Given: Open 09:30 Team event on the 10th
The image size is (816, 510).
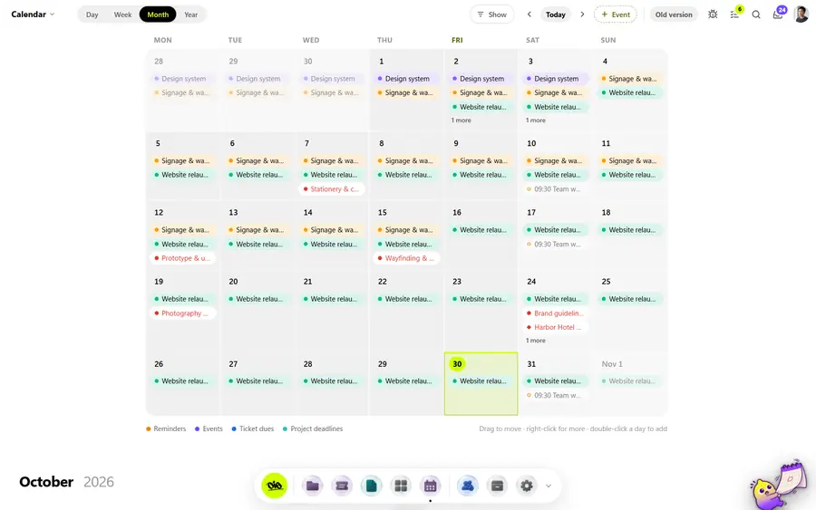Looking at the screenshot, I should click(x=556, y=189).
